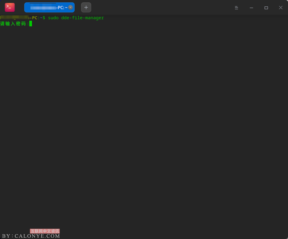Open a new terminal tab with plus button

point(86,7)
